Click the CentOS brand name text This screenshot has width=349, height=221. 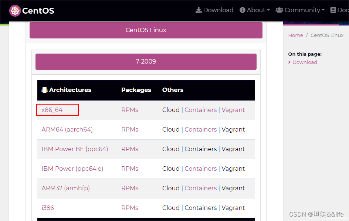click(38, 11)
